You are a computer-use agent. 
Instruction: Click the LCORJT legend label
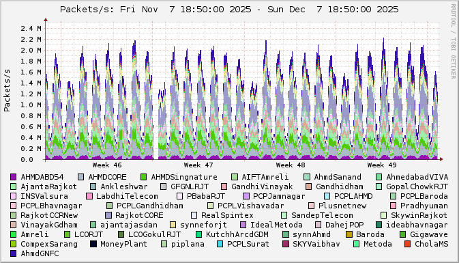coord(89,234)
